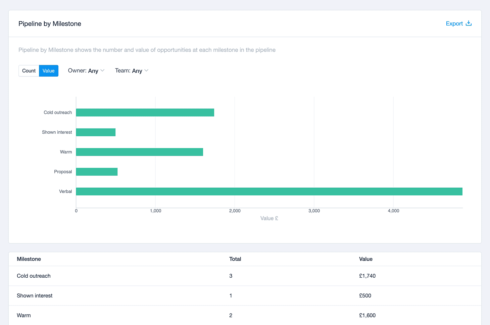Switch chart to Count view
The height and width of the screenshot is (325, 490).
pos(29,71)
